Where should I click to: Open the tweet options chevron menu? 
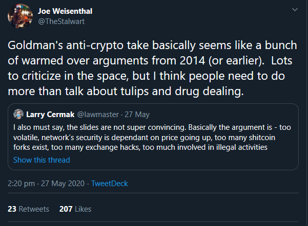click(x=294, y=10)
